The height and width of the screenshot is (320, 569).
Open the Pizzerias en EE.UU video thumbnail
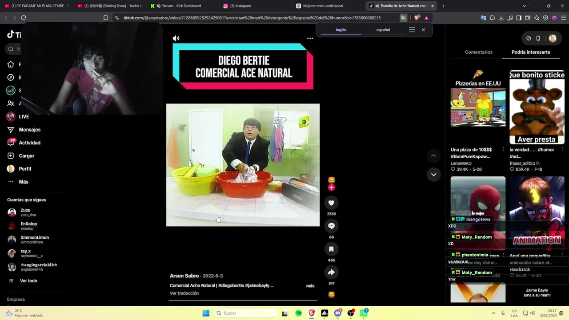point(478,99)
